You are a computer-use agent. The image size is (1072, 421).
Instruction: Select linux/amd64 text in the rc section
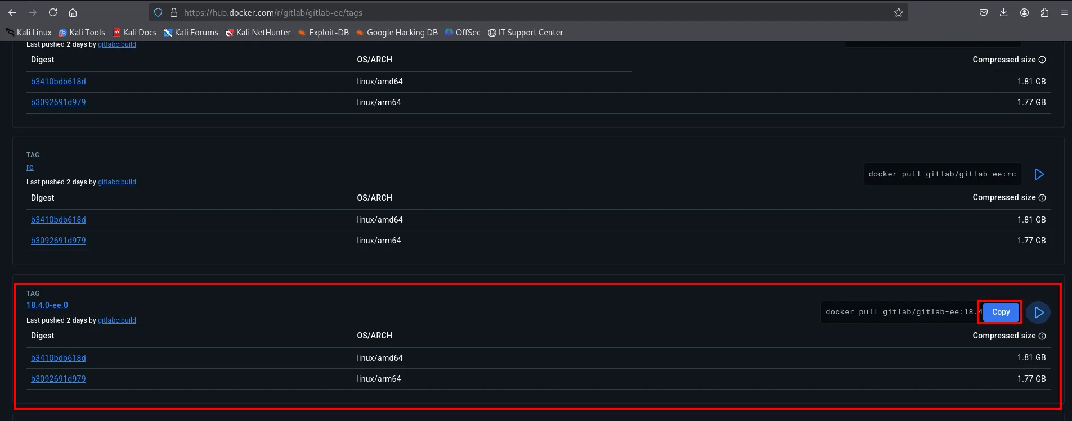[x=380, y=220]
